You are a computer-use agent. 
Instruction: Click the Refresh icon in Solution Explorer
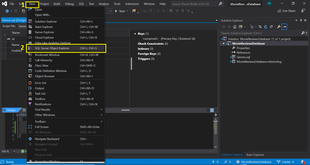[266, 27]
